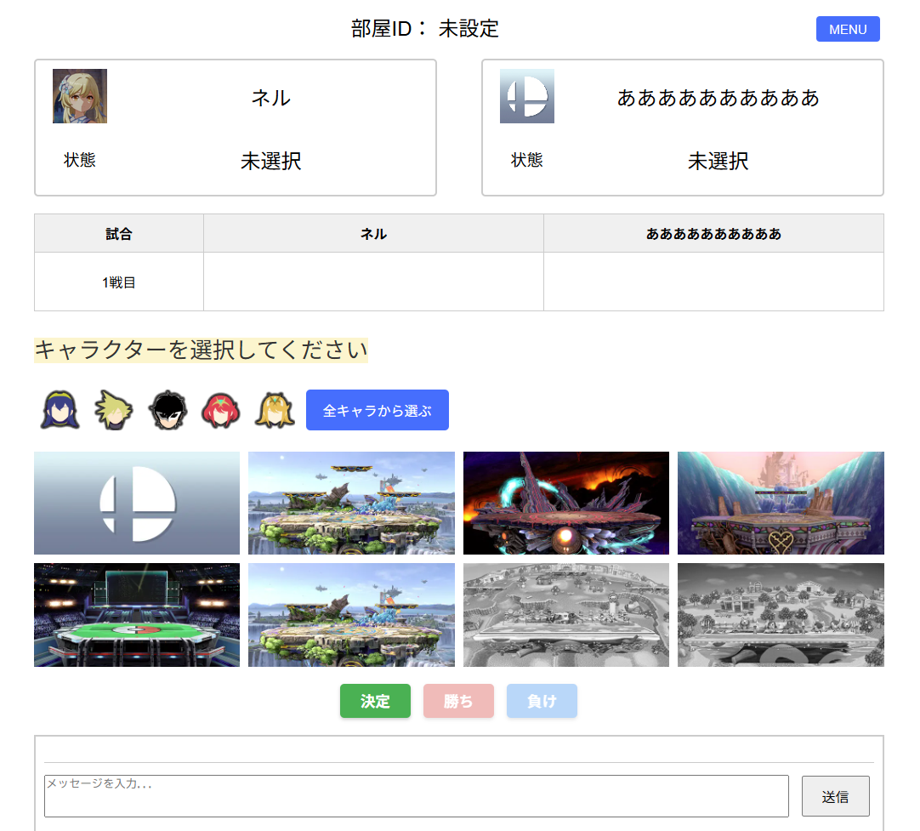This screenshot has height=831, width=920.
Task: Click ネル's player avatar image
Action: (80, 96)
